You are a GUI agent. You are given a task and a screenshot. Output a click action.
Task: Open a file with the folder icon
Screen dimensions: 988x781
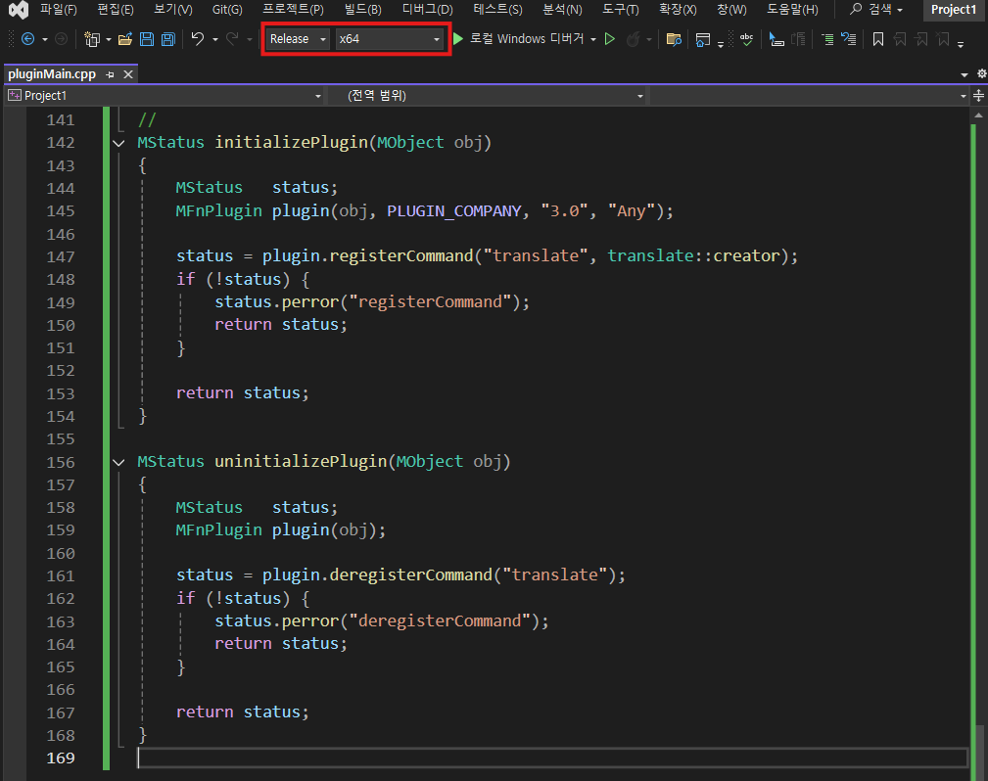[125, 39]
